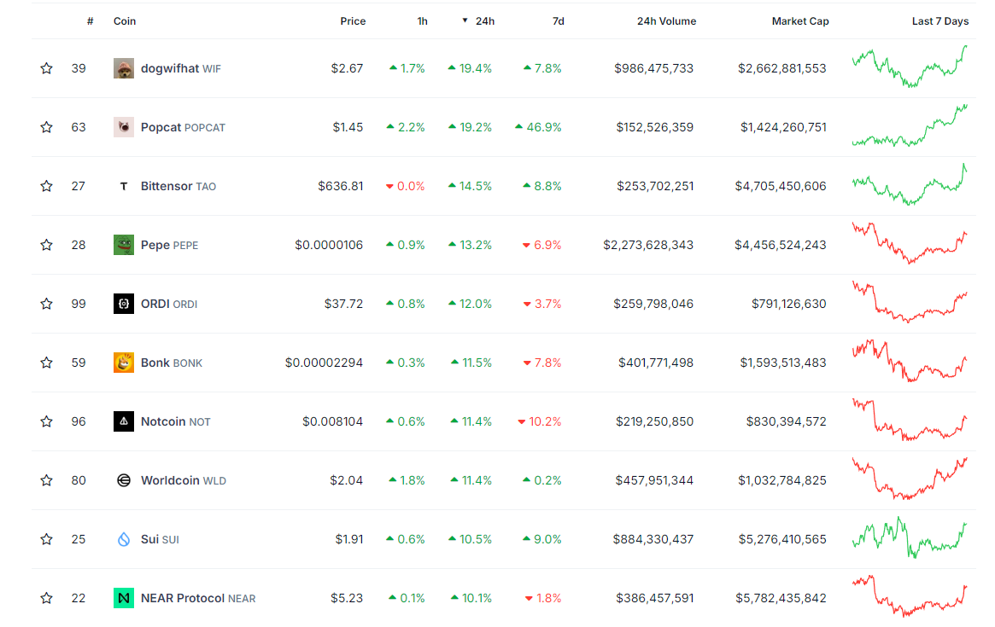Click the $636.81 Bittensor price
Image resolution: width=995 pixels, height=627 pixels.
tap(341, 186)
